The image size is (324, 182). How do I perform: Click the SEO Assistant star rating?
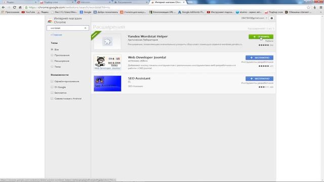coord(264,87)
